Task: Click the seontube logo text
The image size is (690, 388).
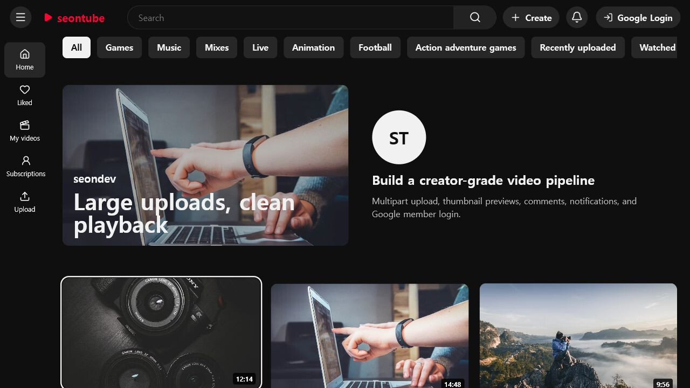Action: coord(81,18)
